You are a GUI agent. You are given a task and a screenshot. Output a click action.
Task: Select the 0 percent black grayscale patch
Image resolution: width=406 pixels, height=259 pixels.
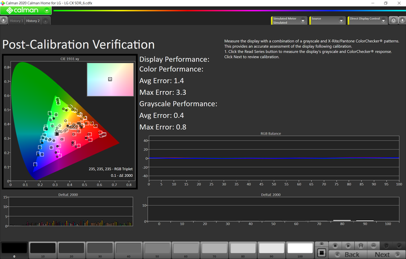point(14,249)
